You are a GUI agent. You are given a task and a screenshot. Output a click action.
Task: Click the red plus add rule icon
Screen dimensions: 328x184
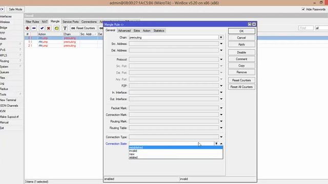(27, 28)
